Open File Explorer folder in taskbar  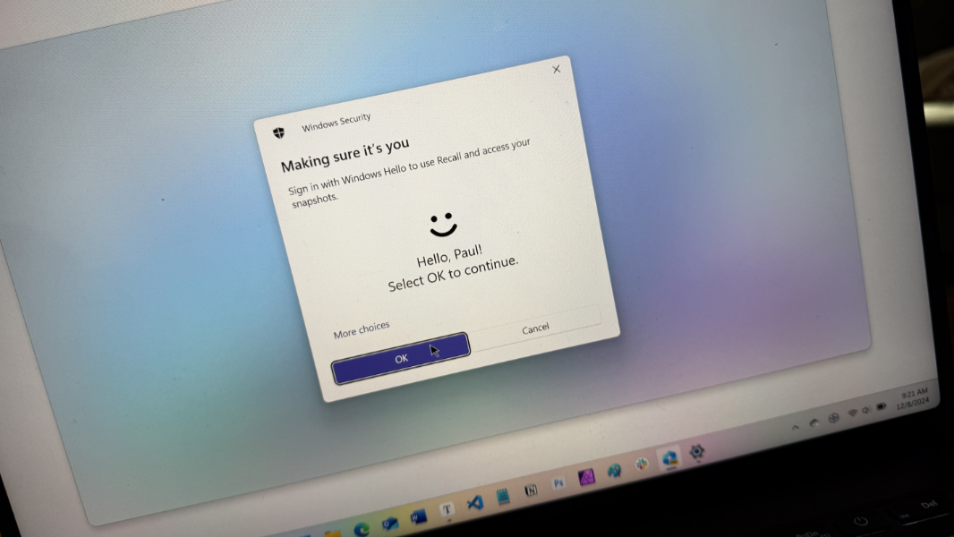(333, 534)
